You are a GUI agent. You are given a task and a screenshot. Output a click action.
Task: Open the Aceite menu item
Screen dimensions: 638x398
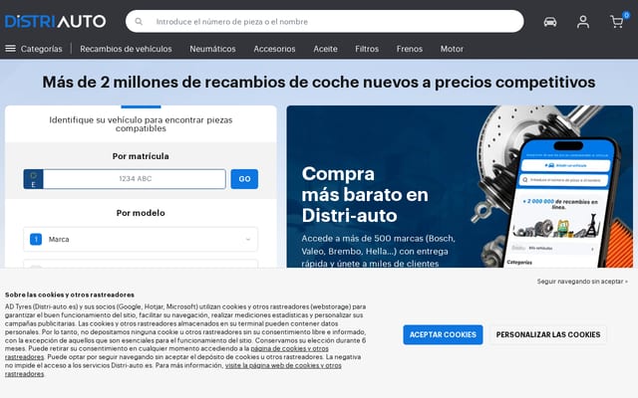[325, 49]
